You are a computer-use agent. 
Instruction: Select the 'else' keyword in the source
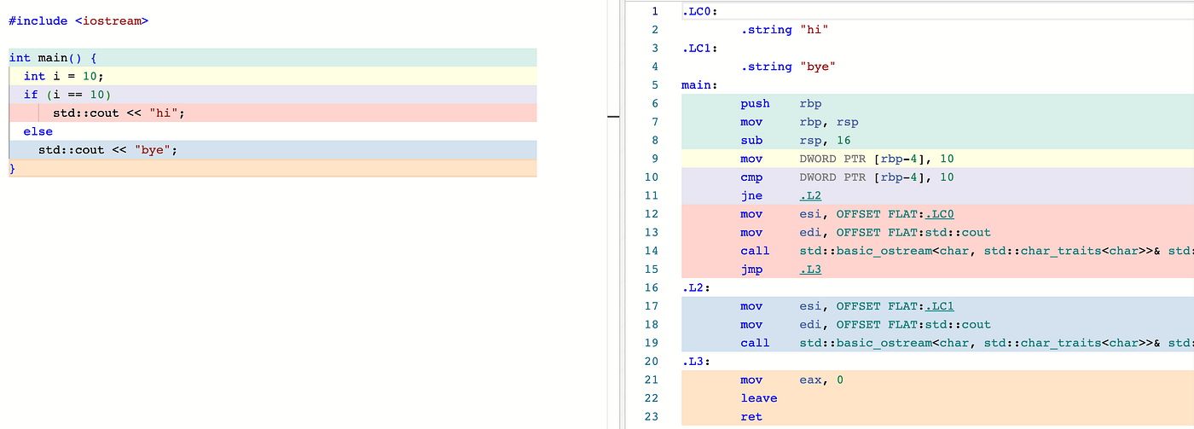[x=38, y=131]
